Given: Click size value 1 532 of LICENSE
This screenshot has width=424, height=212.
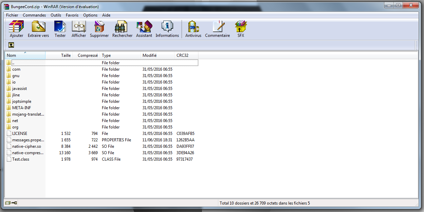Looking at the screenshot, I should (x=66, y=133).
